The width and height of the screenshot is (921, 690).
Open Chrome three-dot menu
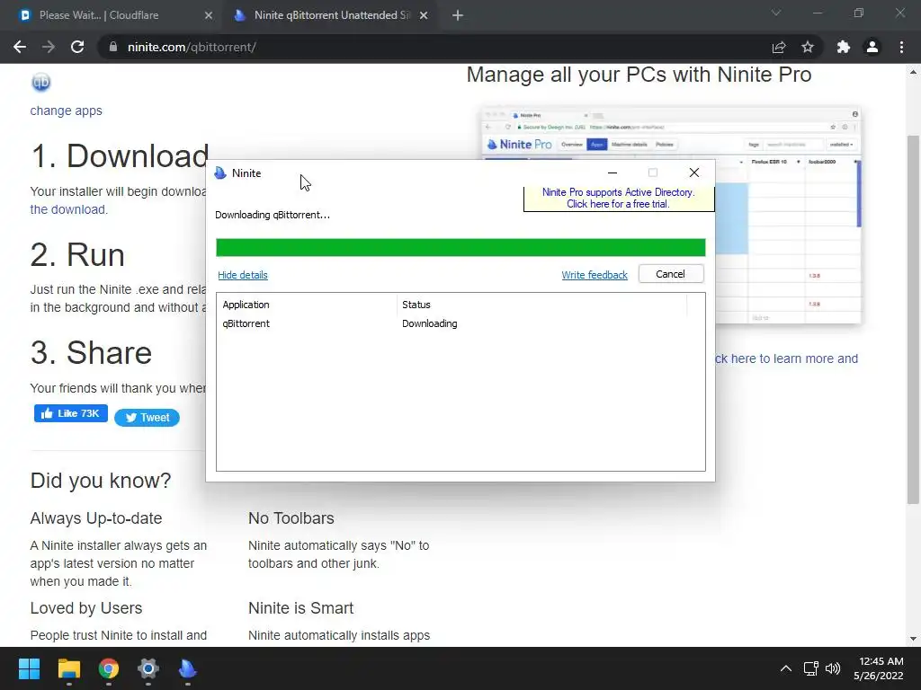click(901, 47)
